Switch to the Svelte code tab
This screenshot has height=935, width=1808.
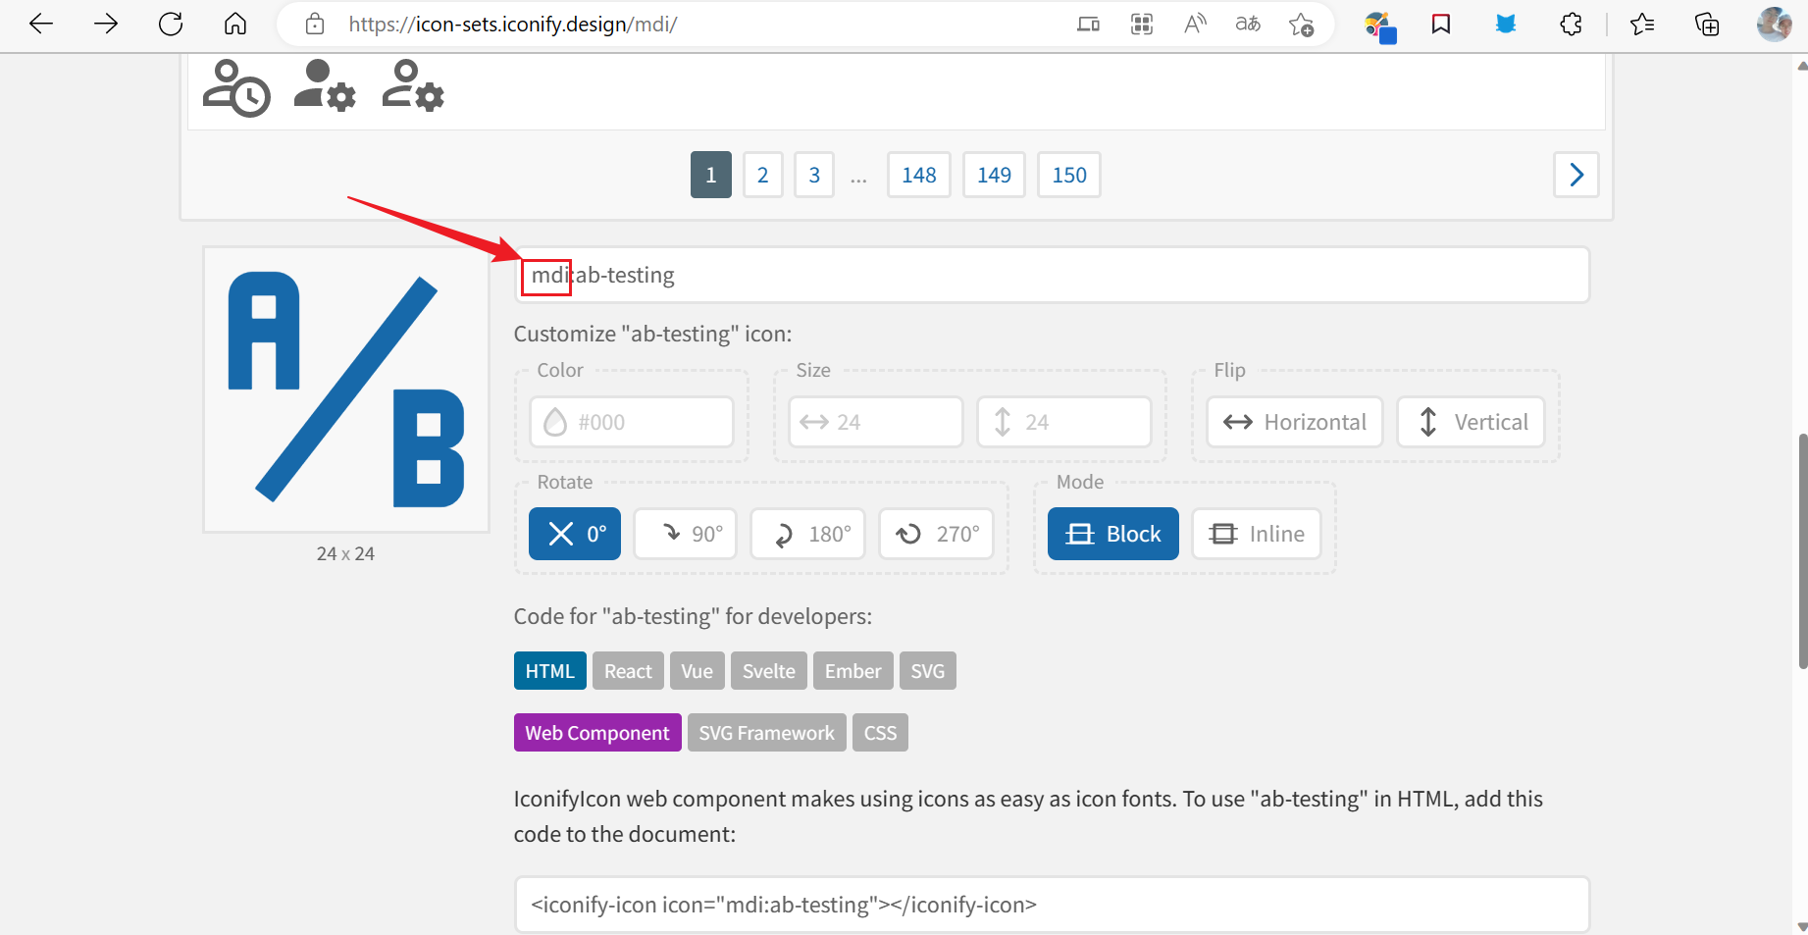tap(769, 671)
